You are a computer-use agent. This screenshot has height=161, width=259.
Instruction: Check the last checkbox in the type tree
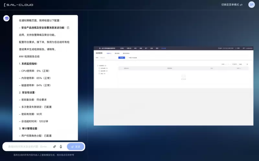[x=99, y=74]
